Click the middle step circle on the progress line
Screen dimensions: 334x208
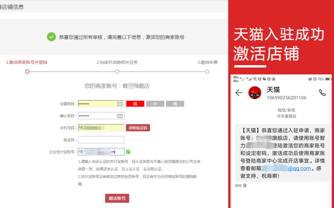click(117, 72)
